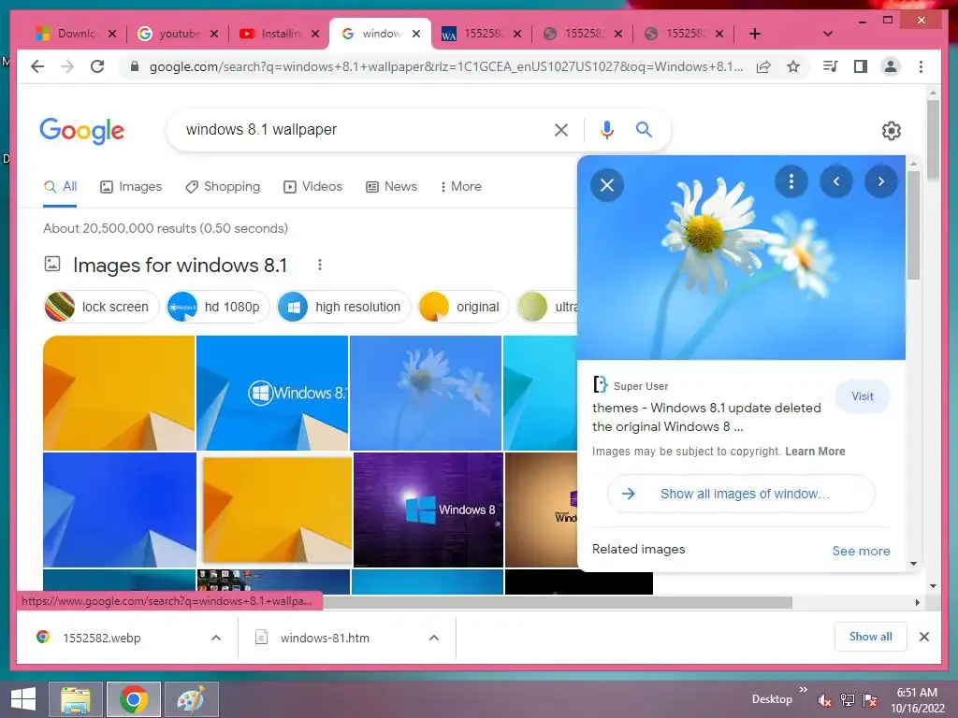Close the downloads bar

coord(924,637)
